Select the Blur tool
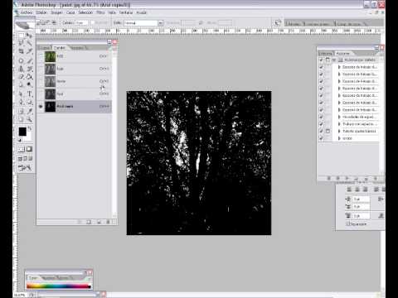Viewport: 398px width, 298px height. coord(22,84)
